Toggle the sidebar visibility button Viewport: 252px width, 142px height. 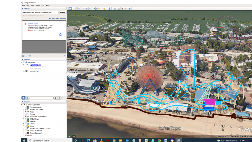pyautogui.click(x=70, y=9)
